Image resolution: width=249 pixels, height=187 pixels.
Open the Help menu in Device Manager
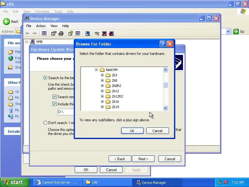[x=65, y=26]
